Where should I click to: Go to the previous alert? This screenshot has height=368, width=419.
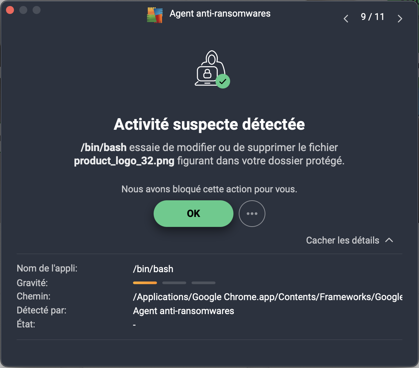(346, 19)
